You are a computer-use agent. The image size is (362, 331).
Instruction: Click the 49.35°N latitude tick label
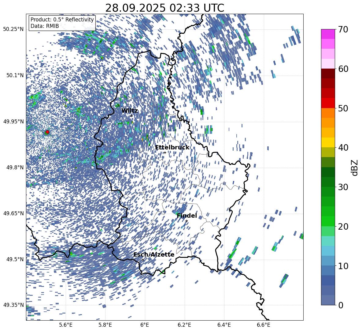click(x=13, y=305)
